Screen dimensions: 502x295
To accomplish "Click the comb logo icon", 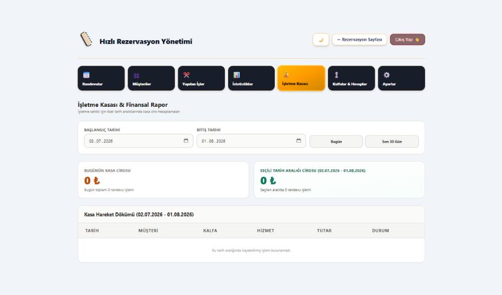I will 86,39.
